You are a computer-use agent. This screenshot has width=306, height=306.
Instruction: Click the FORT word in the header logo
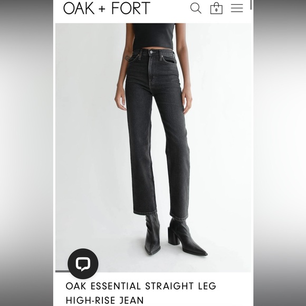[x=131, y=8]
